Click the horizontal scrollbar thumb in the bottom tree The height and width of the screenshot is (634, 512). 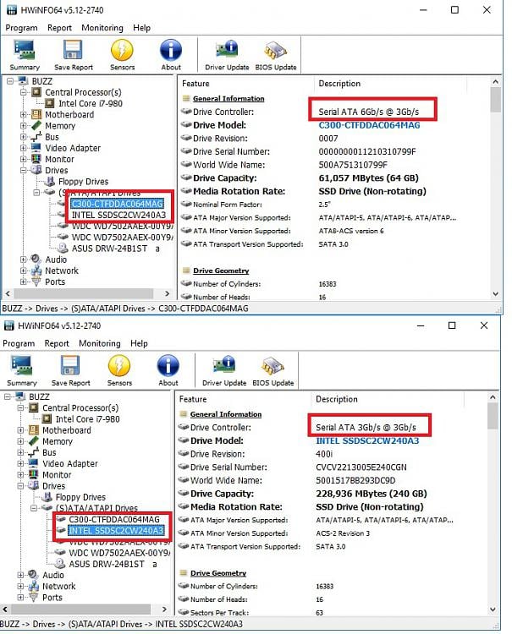point(80,609)
